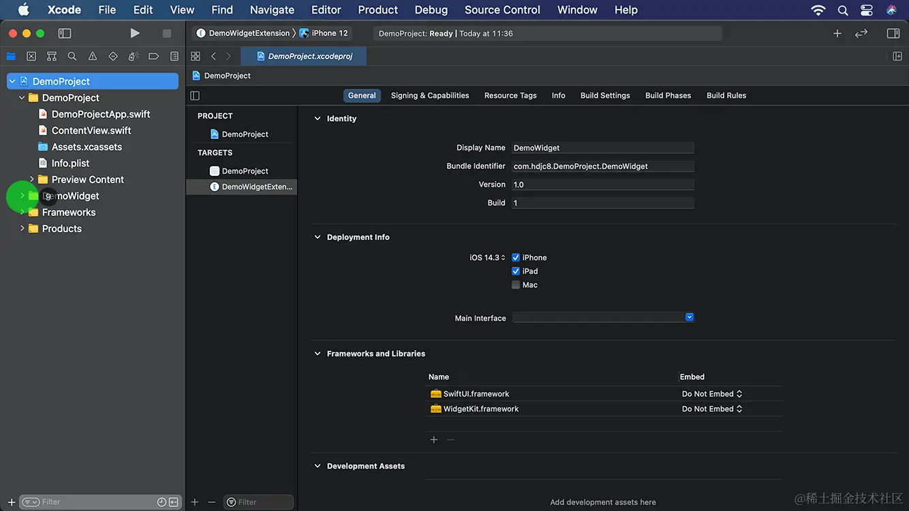Screen dimensions: 909x511
Task: Expand the Frameworks folder in navigator
Action: point(22,212)
